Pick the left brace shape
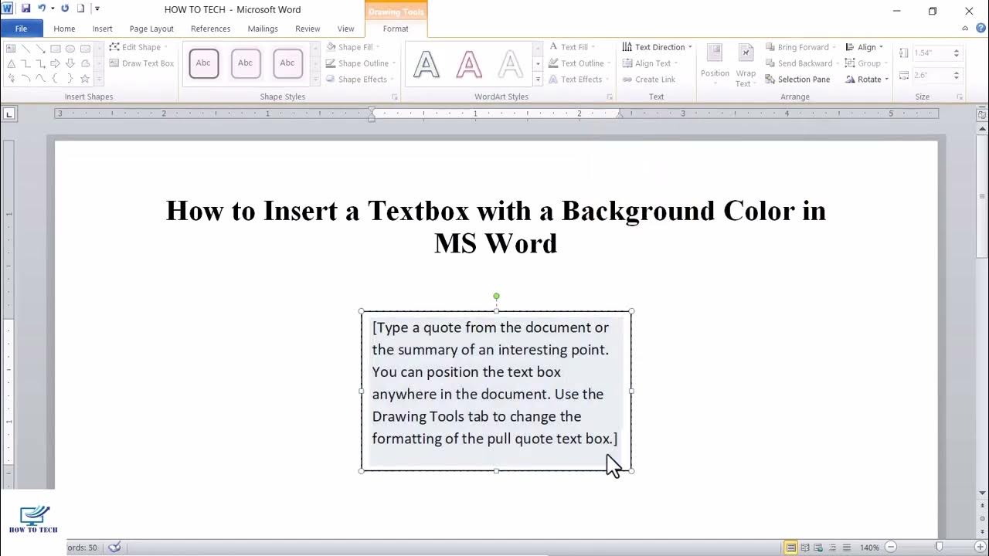989x556 pixels. pos(55,78)
